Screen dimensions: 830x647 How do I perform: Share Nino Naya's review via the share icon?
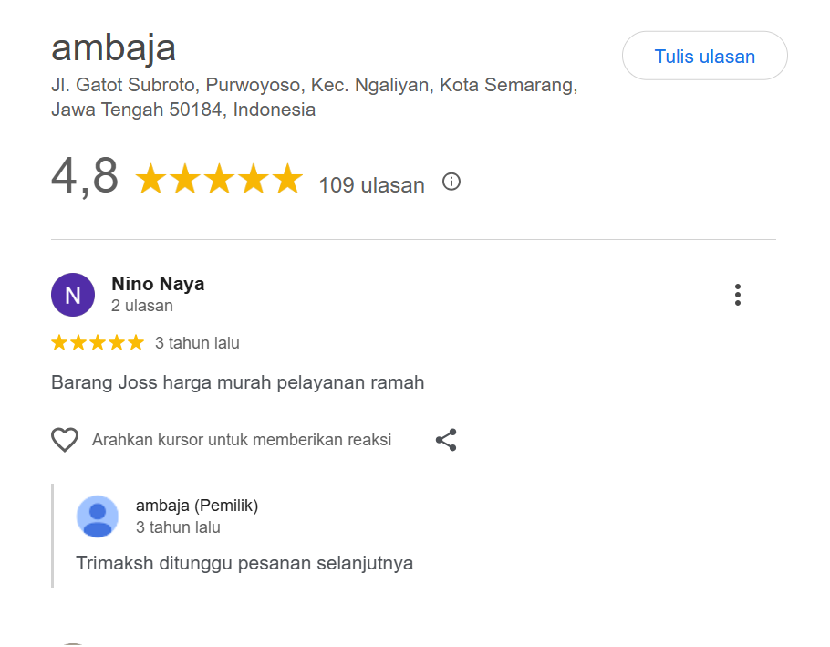[x=446, y=440]
